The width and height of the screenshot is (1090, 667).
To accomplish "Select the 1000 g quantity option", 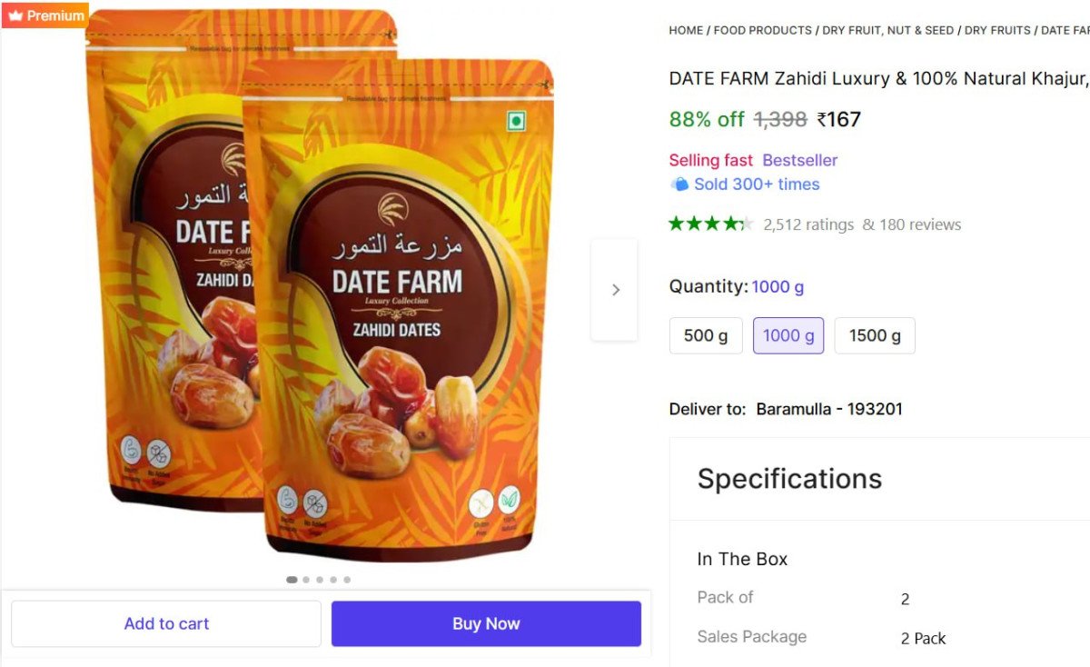I will (788, 335).
